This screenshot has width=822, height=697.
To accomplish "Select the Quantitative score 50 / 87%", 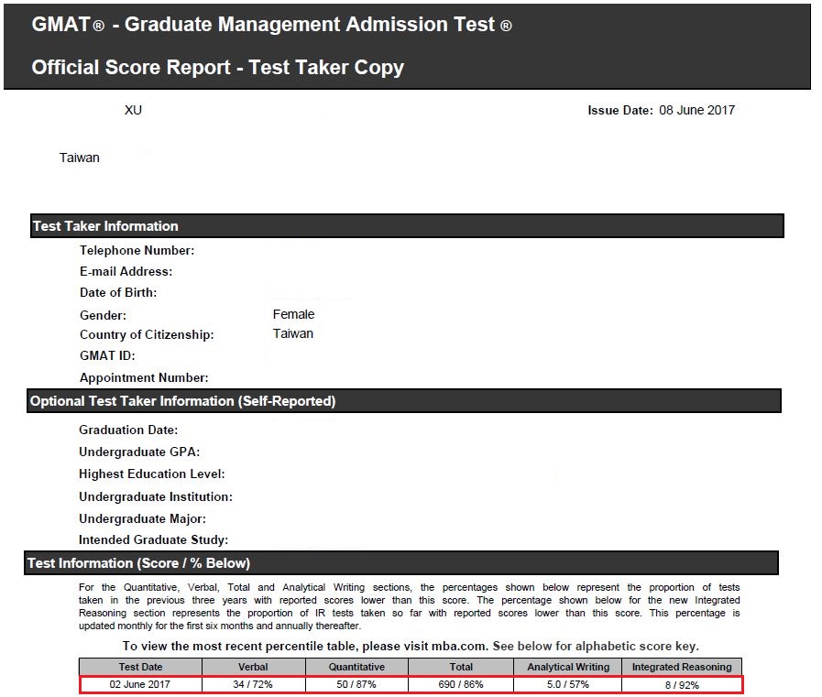I will coord(356,684).
